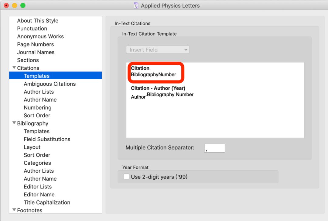328x221 pixels.
Task: Select Author Lists under Citations
Action: point(39,92)
